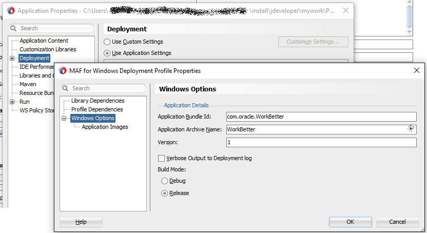Screen dimensions: 427x233
Task: Close the Application Properties dialog
Action: (x=346, y=10)
